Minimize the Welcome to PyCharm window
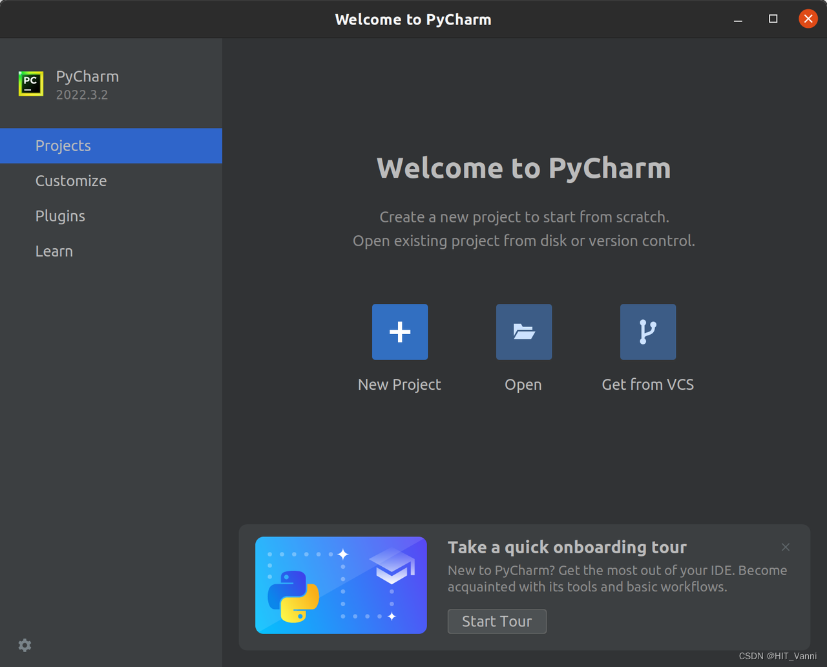Screen dimensions: 827x667 [x=738, y=19]
